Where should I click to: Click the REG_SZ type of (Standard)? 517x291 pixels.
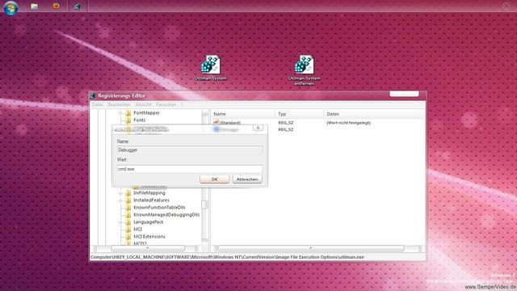[285, 123]
